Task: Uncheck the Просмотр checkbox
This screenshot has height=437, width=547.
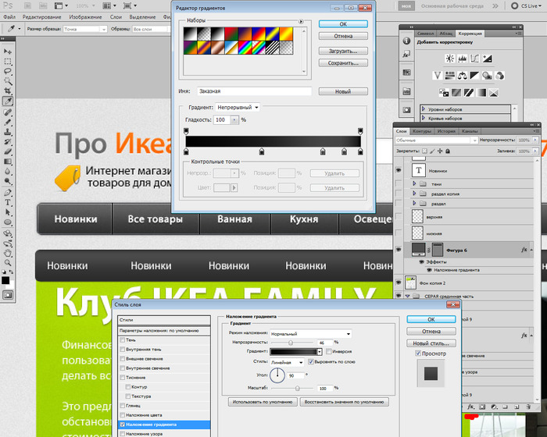Action: 418,354
